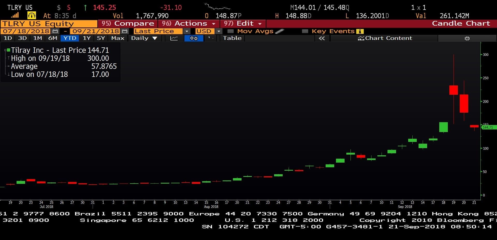Collapse panel with double left arrows
Screen dimensions: 497x240
pos(322,38)
